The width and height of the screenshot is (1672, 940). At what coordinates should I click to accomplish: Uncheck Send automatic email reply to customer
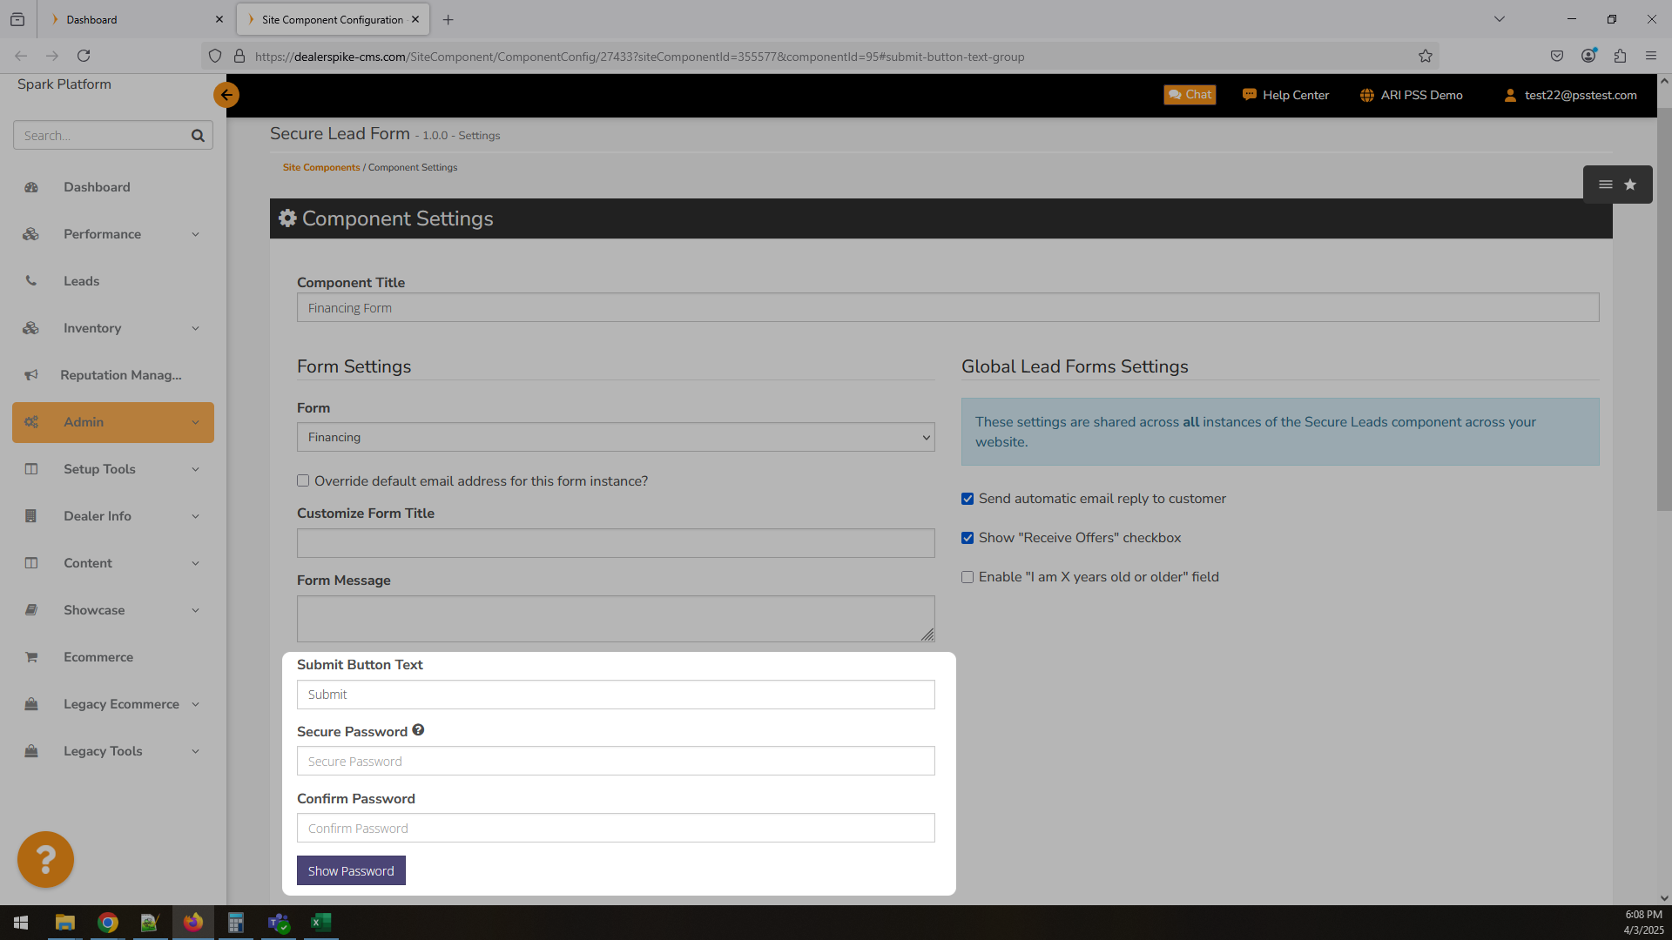point(967,499)
